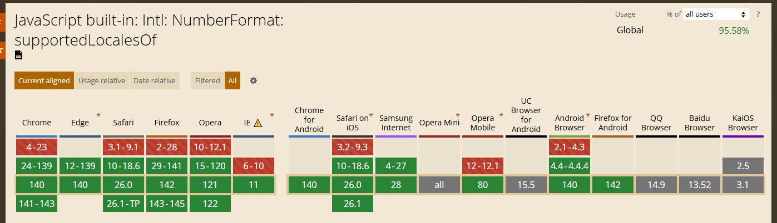Select the All browsers tab
Image resolution: width=777 pixels, height=223 pixels.
(x=232, y=80)
